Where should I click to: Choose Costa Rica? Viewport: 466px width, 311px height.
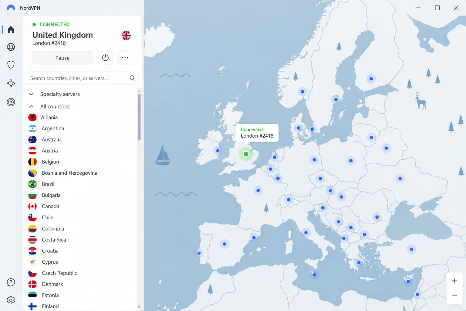click(54, 240)
